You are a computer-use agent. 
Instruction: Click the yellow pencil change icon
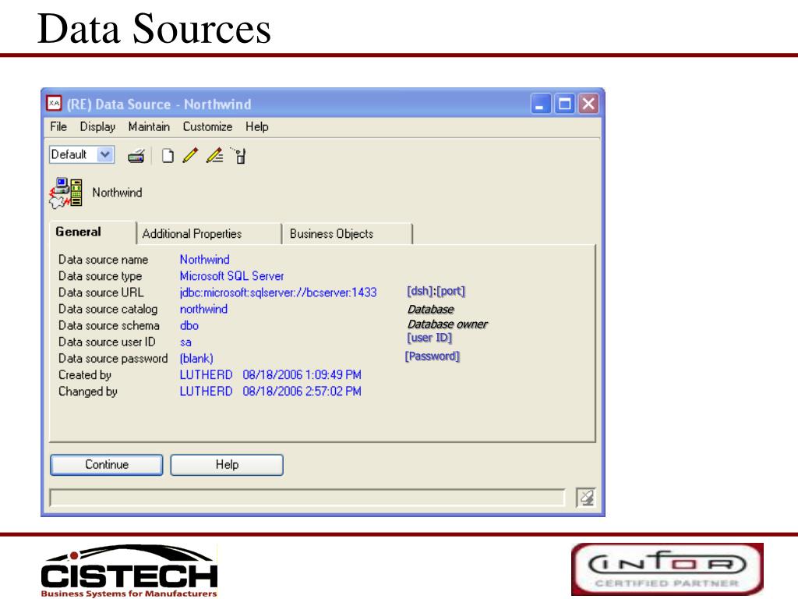coord(190,155)
